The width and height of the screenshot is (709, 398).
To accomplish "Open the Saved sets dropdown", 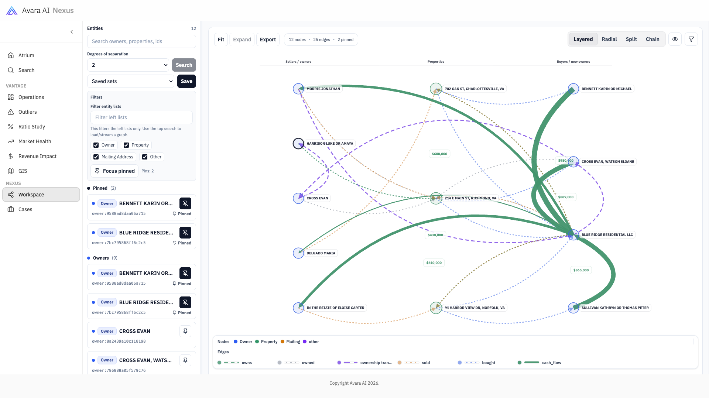I will pyautogui.click(x=130, y=81).
